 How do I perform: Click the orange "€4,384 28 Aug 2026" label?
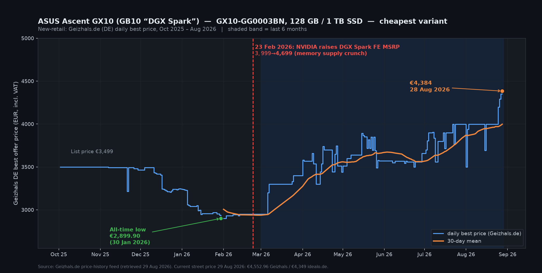coord(430,86)
